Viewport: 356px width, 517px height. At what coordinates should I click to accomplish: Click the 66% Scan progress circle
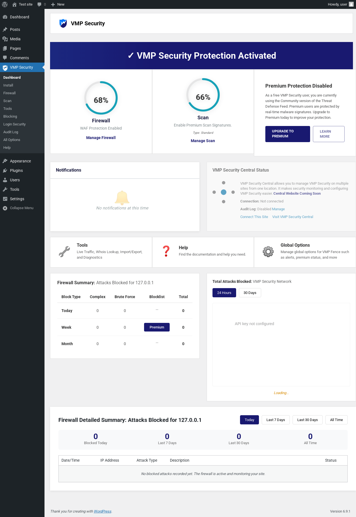(203, 95)
